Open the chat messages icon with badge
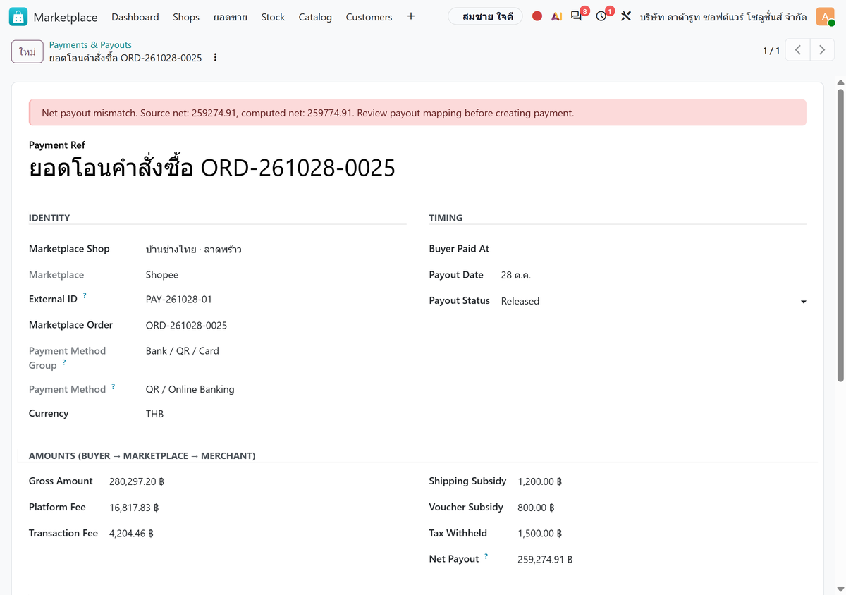846x595 pixels. coord(577,16)
